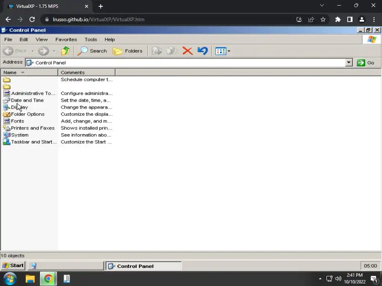The height and width of the screenshot is (286, 382).
Task: Click the Windows flag logo in menu bar
Action: click(372, 39)
